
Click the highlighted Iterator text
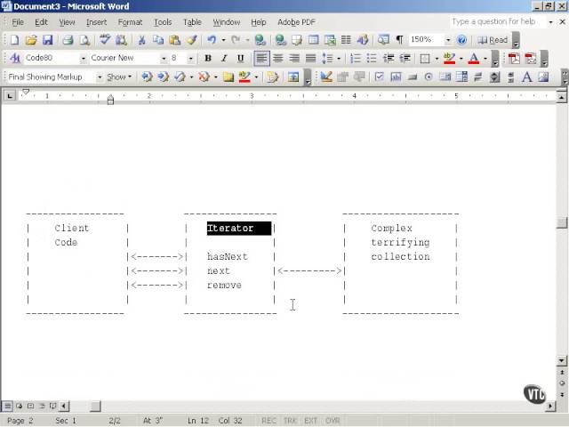(x=239, y=229)
